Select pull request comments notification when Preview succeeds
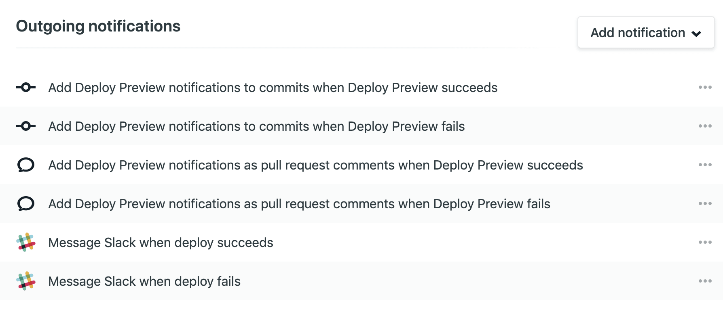 coord(315,165)
